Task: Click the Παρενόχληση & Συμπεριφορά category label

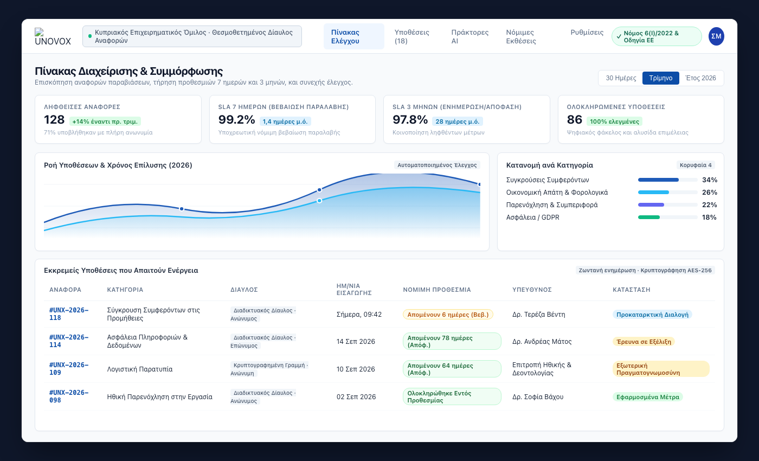Action: (x=552, y=205)
